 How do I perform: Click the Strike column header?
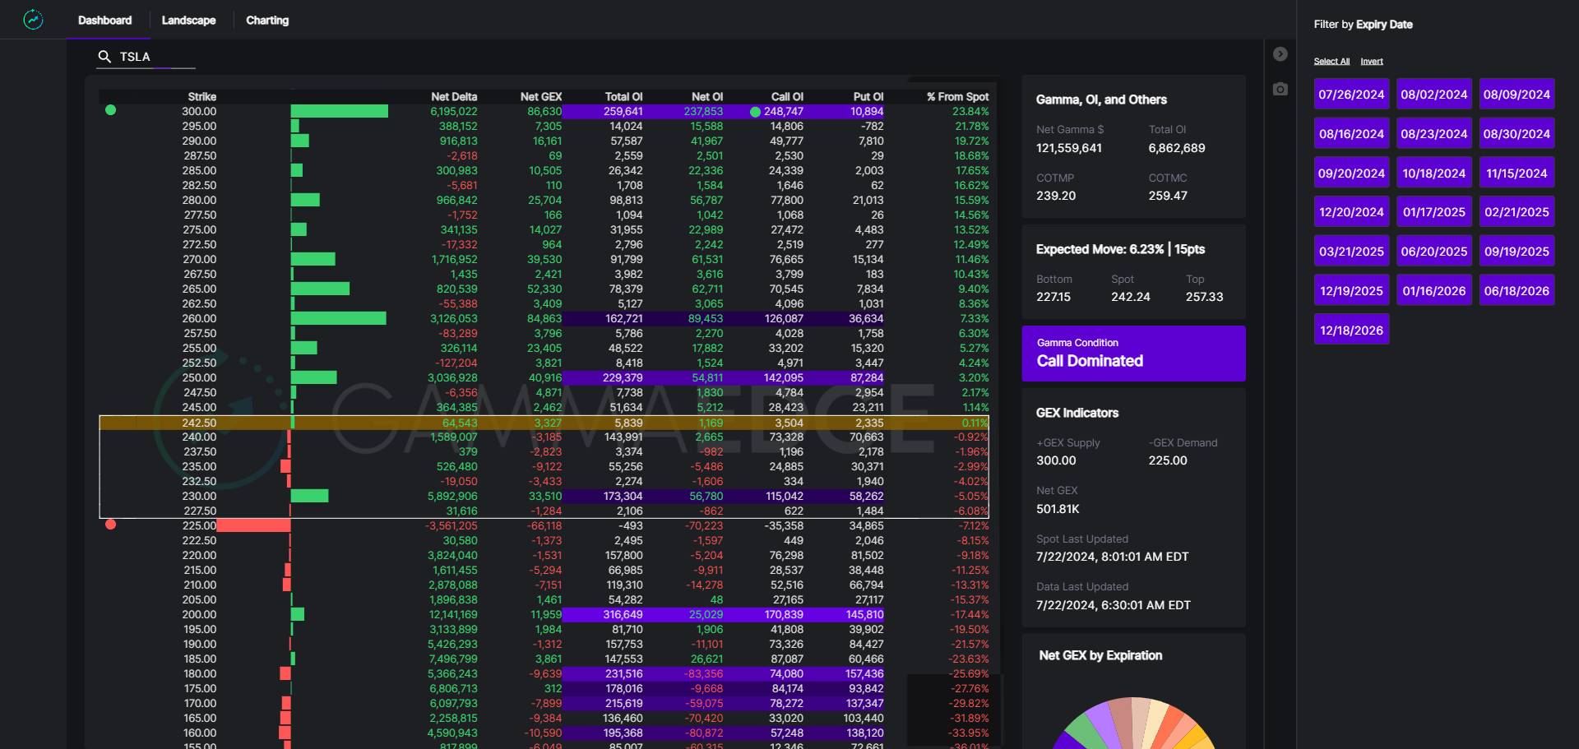201,97
